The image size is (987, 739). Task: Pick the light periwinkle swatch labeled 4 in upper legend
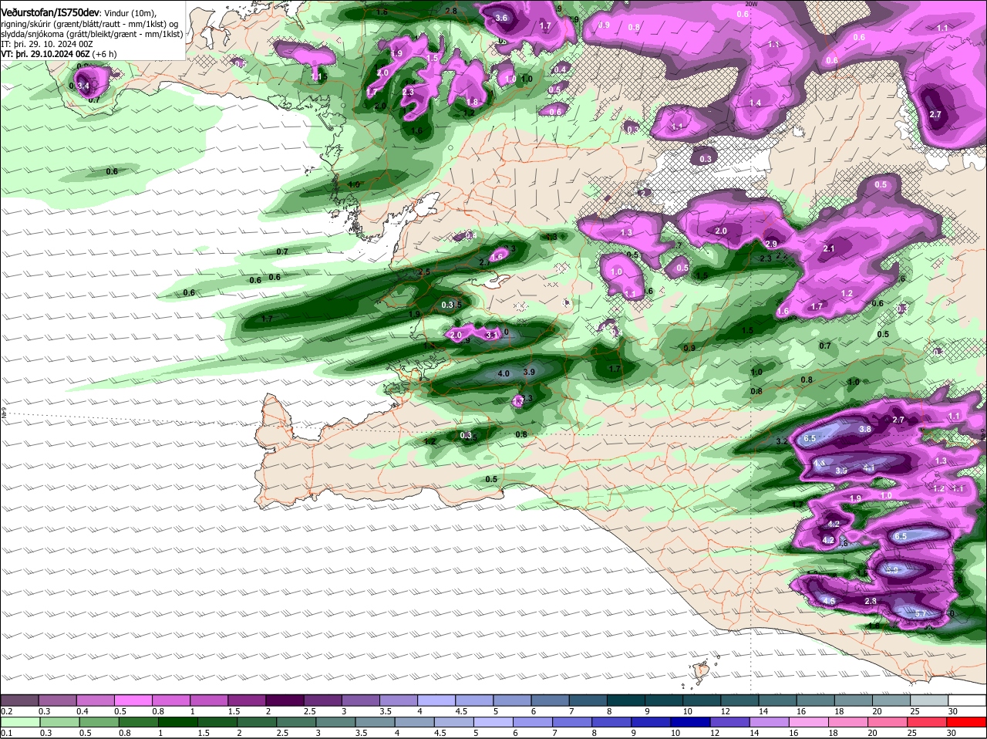436,699
